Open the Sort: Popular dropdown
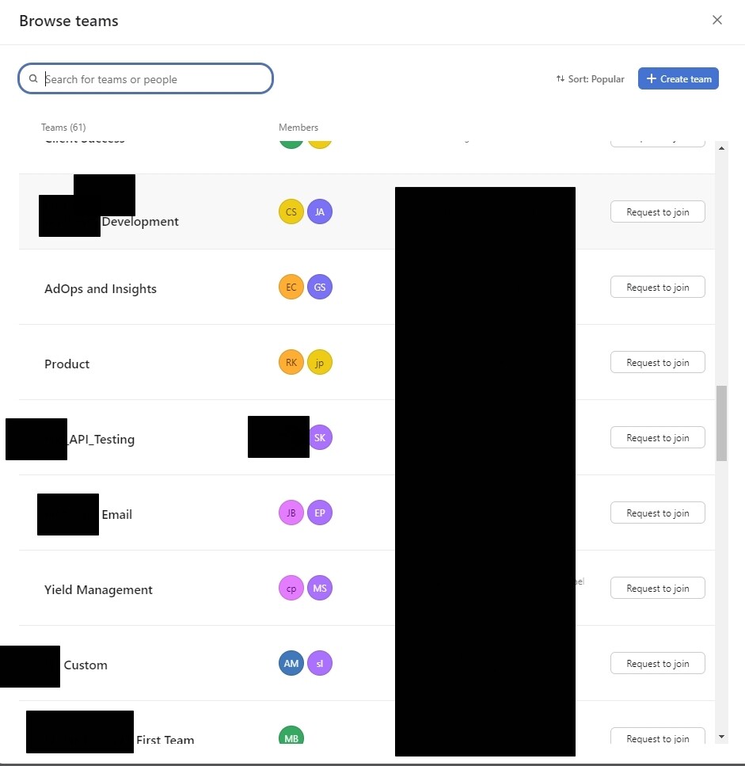The image size is (745, 766). [x=591, y=78]
